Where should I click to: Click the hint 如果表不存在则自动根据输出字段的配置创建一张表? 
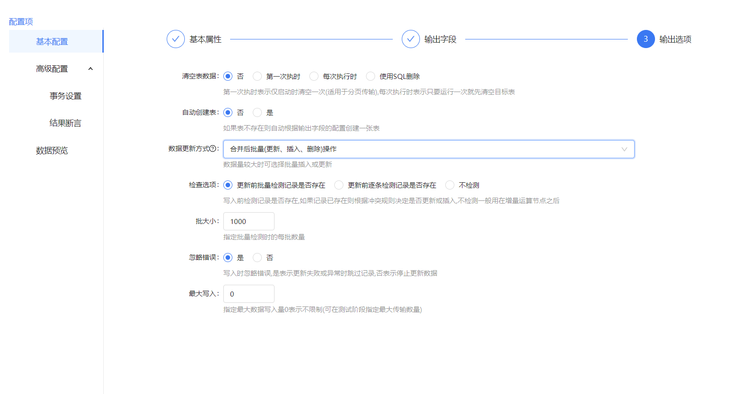(301, 128)
